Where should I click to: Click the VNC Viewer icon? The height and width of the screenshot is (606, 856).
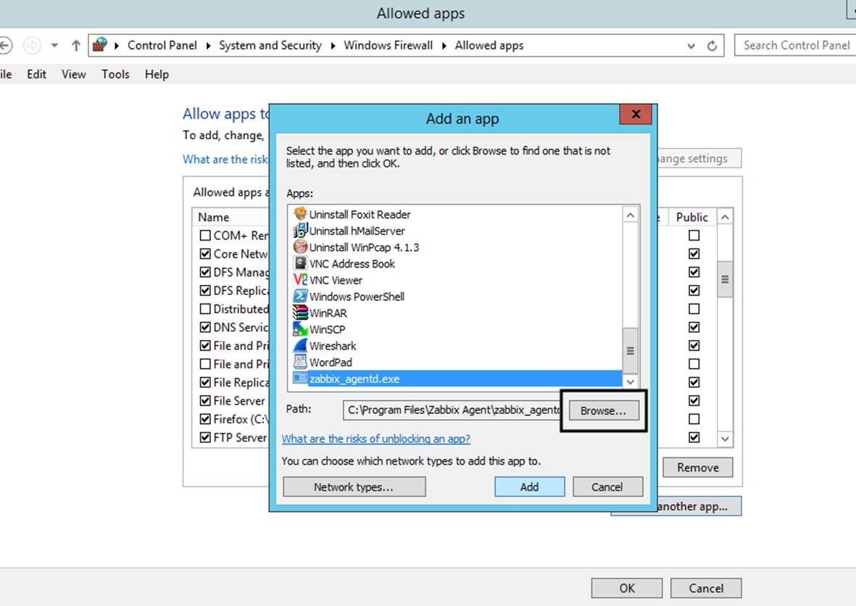click(x=300, y=280)
